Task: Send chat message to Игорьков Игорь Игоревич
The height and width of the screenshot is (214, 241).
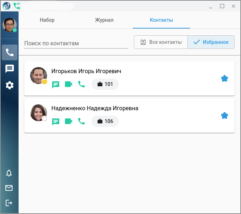Action: [56, 85]
